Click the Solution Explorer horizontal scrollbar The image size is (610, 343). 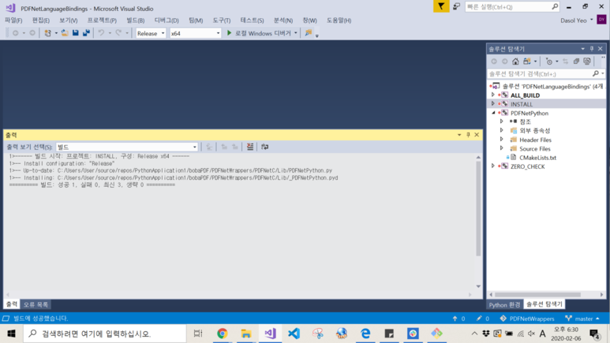537,295
